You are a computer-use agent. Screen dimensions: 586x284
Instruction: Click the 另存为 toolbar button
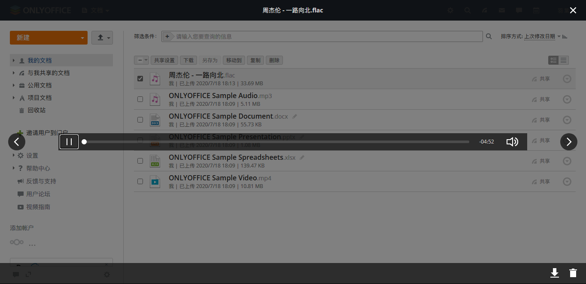(x=210, y=60)
